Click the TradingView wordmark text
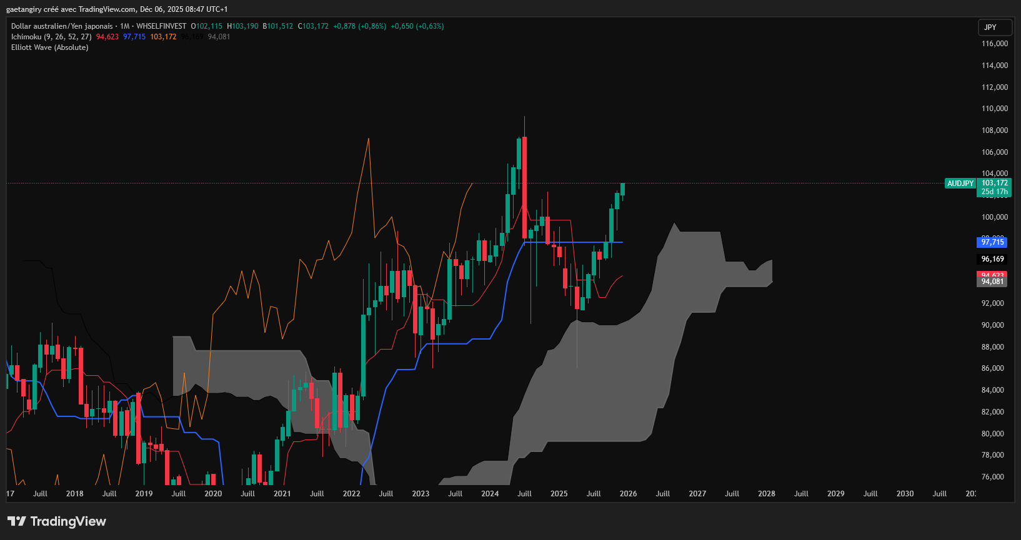This screenshot has width=1021, height=540. [x=68, y=521]
